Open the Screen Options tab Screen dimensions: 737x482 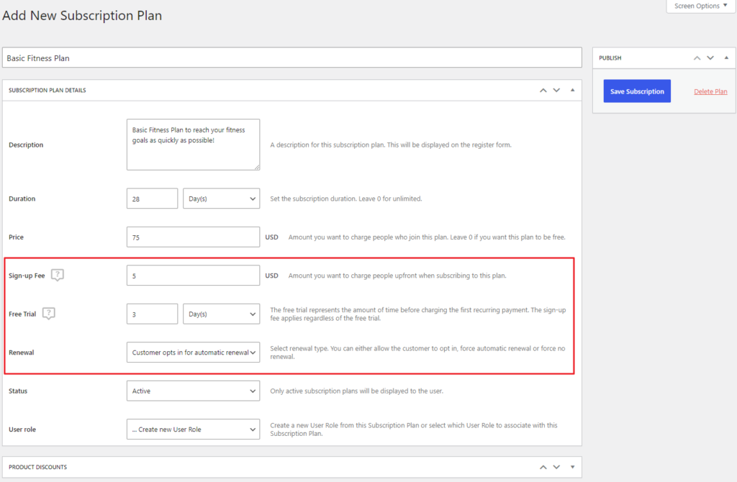700,6
